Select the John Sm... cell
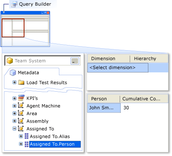The height and width of the screenshot is (156, 172). (x=104, y=108)
